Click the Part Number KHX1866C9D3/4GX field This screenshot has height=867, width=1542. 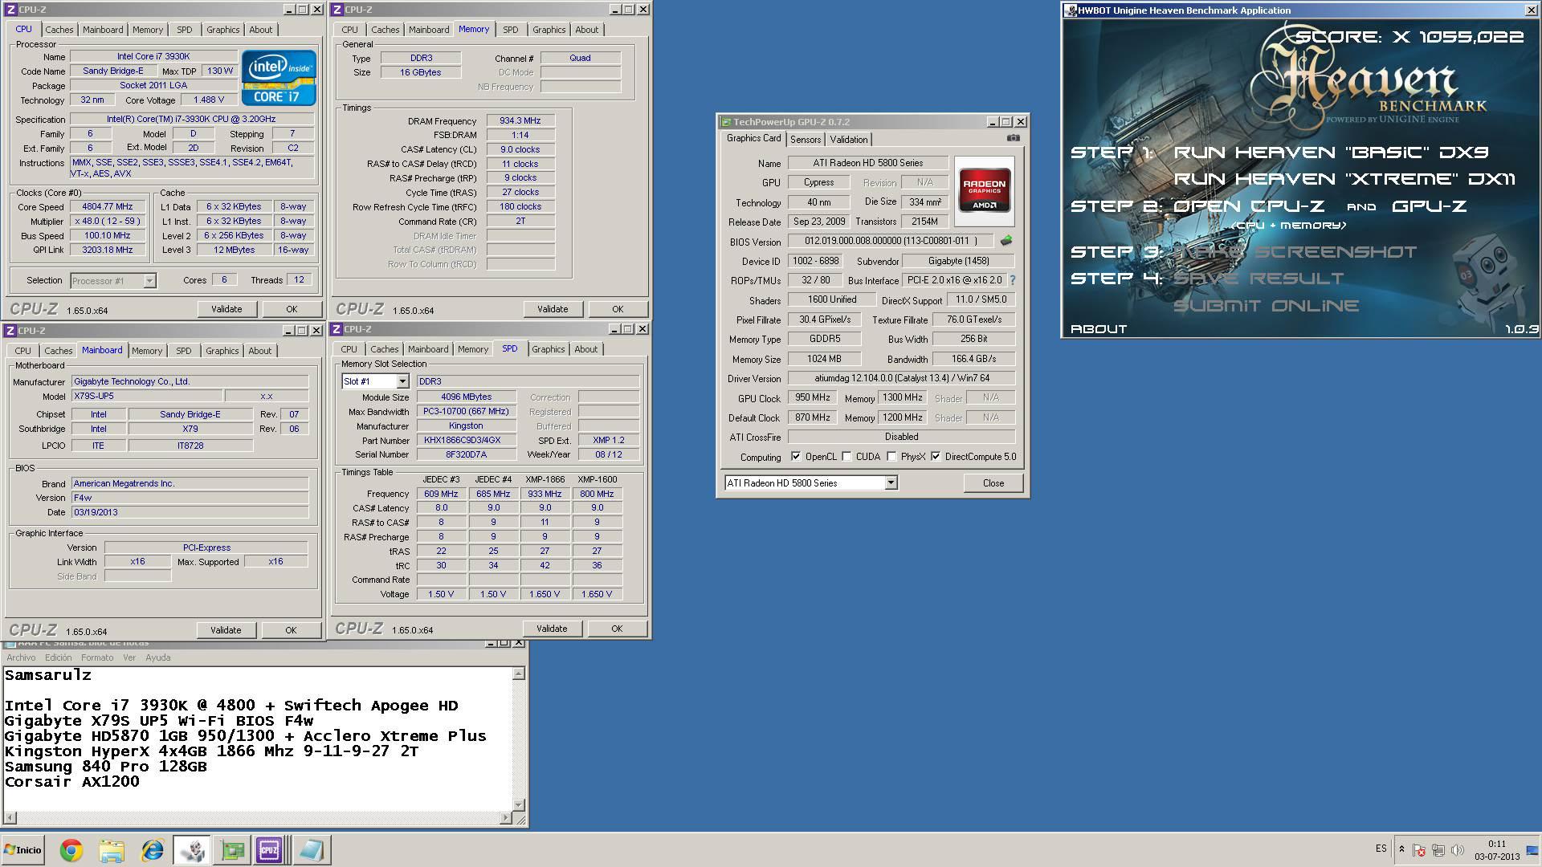(x=466, y=440)
